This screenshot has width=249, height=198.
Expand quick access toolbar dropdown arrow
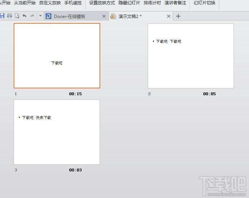coord(40,16)
